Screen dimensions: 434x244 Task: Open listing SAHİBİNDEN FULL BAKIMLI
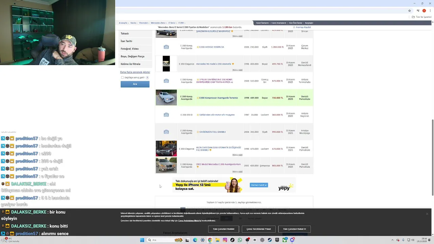coord(212,132)
